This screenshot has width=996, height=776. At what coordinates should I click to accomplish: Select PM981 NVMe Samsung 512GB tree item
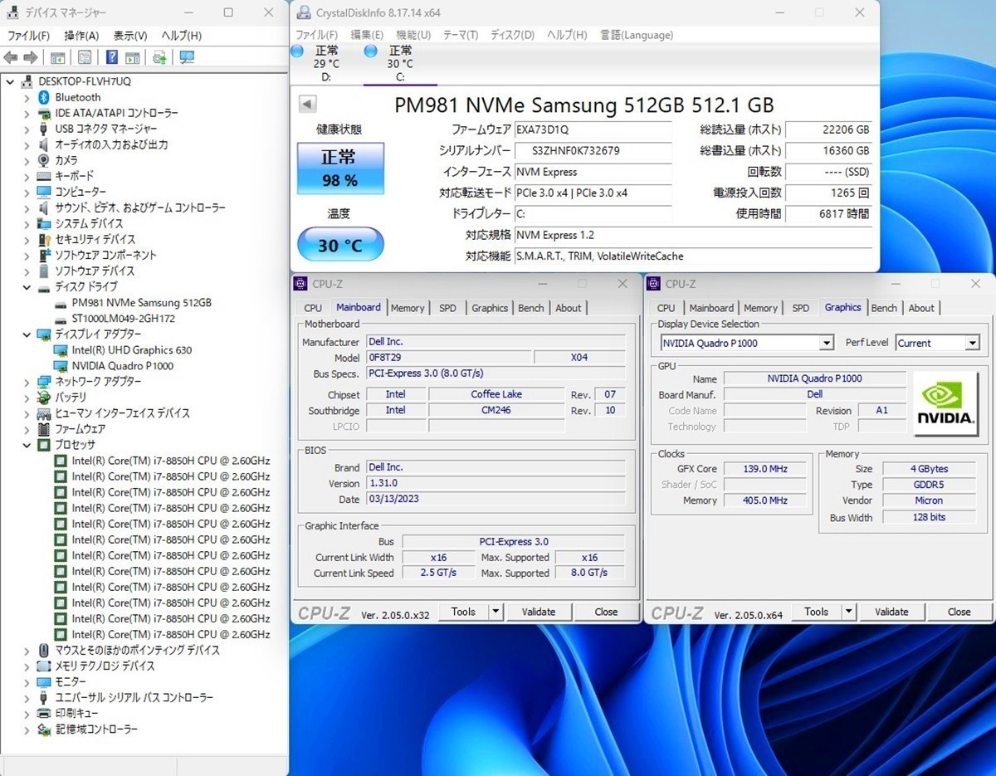pos(141,303)
